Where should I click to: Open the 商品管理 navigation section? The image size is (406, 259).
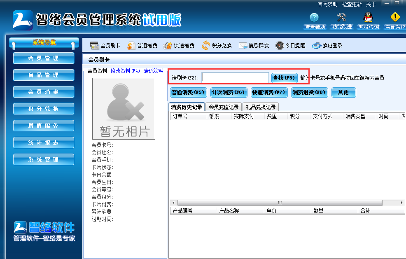(x=43, y=75)
